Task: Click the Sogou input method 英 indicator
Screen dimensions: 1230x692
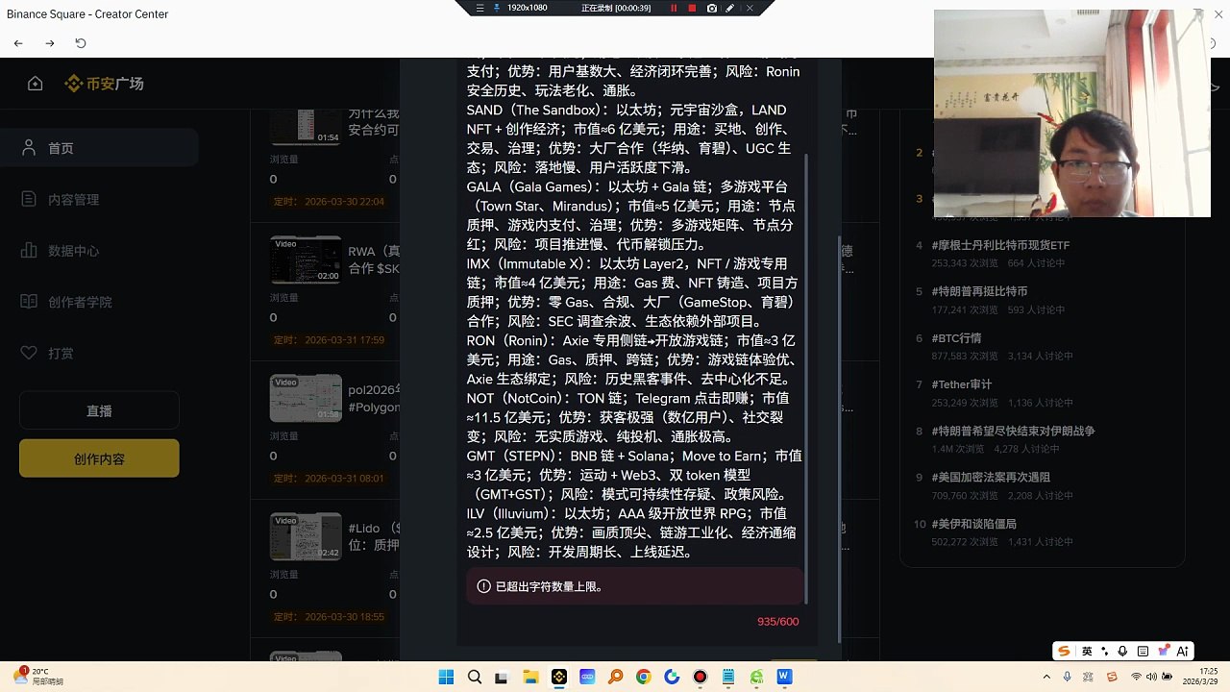Action: [1087, 651]
